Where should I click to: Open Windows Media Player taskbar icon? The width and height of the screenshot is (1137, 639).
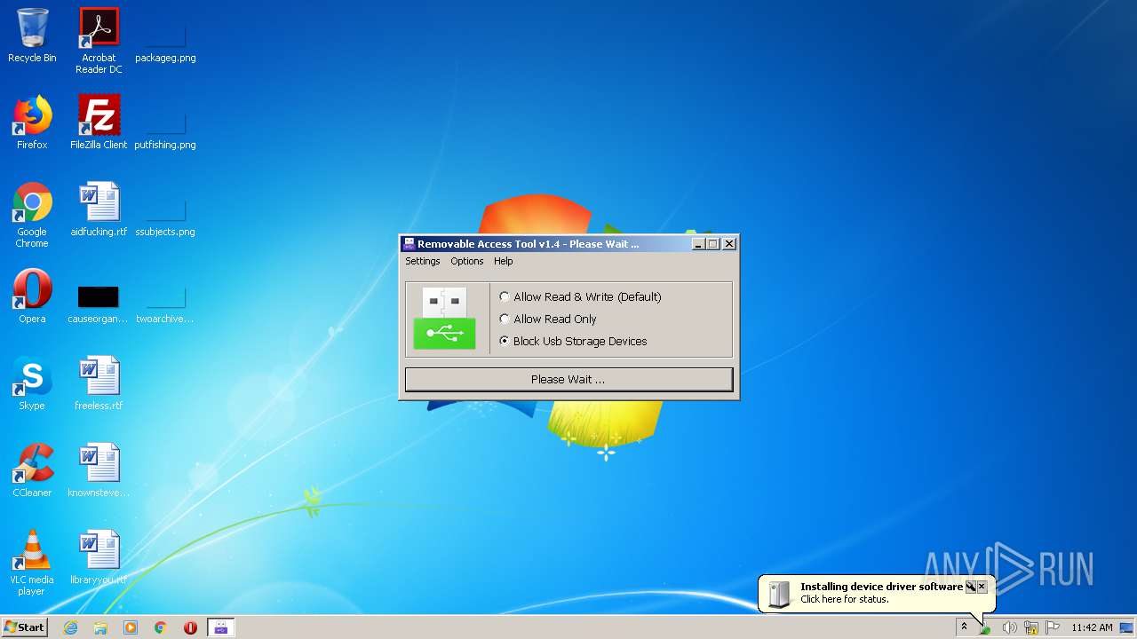tap(131, 627)
